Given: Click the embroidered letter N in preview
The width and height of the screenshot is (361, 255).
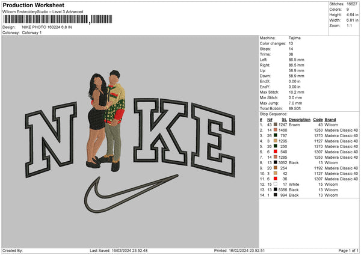Looking at the screenshot, I should pos(51,140).
